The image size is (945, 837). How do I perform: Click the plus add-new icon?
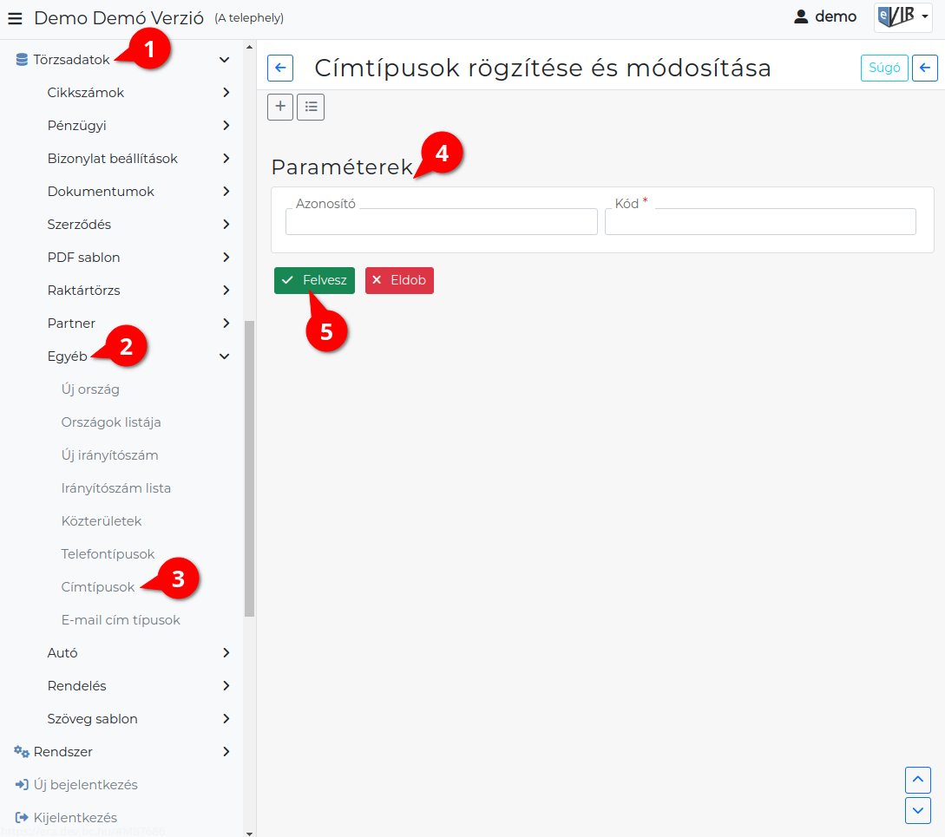click(280, 107)
